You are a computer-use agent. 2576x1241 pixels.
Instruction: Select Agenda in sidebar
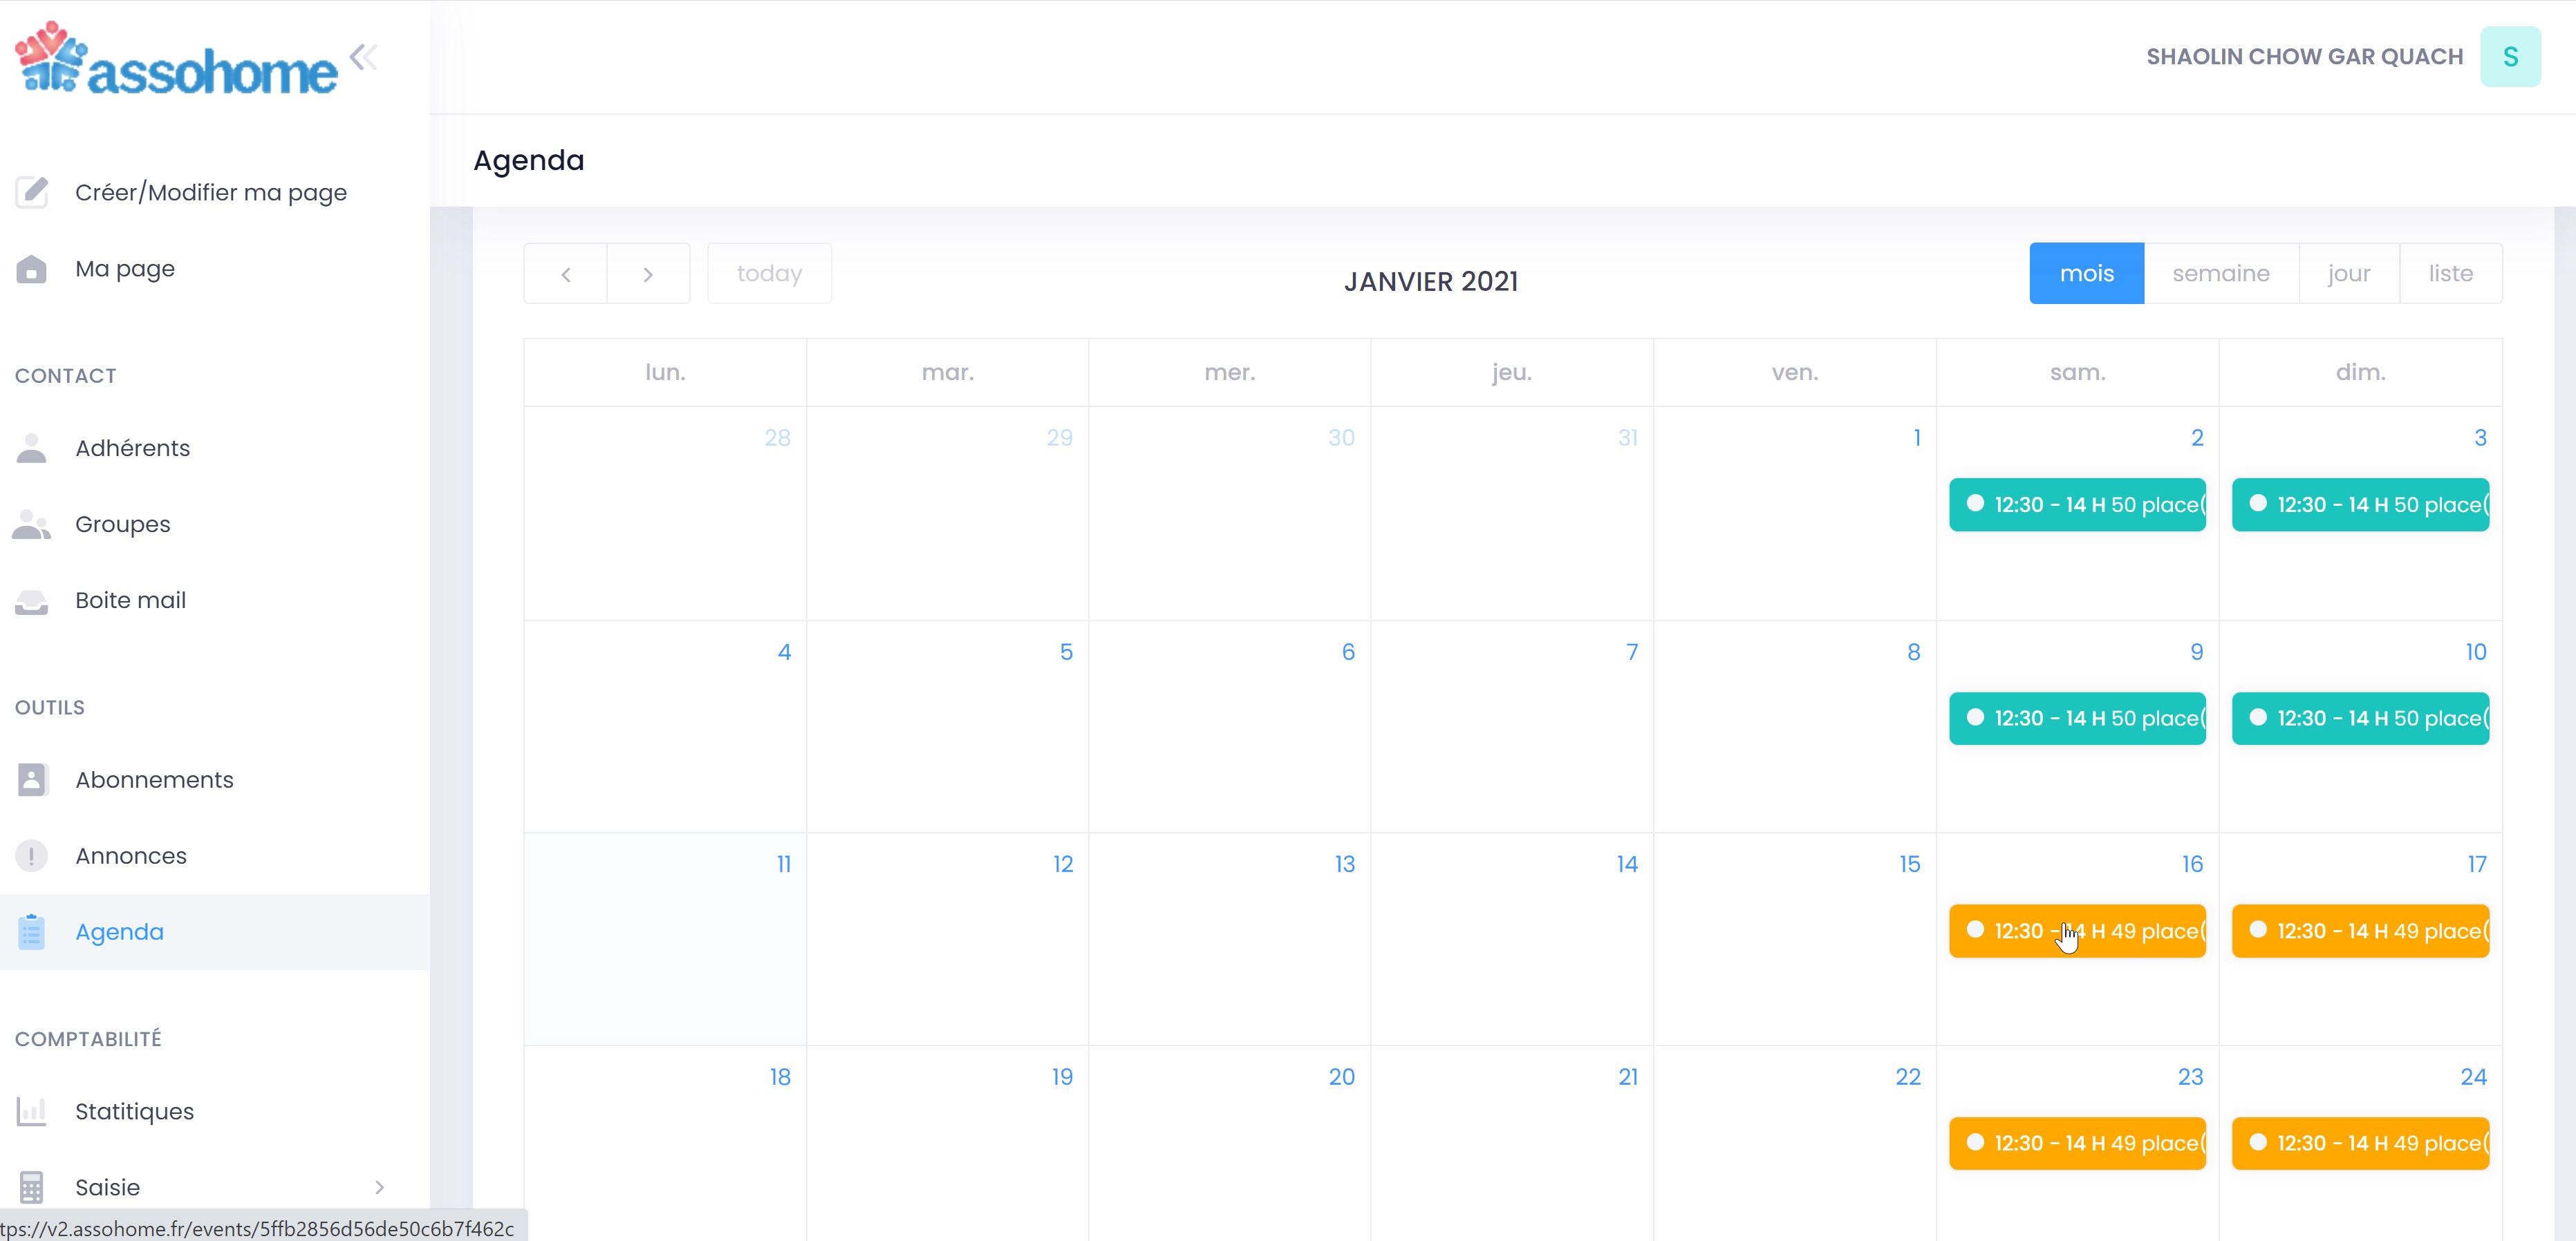coord(119,931)
